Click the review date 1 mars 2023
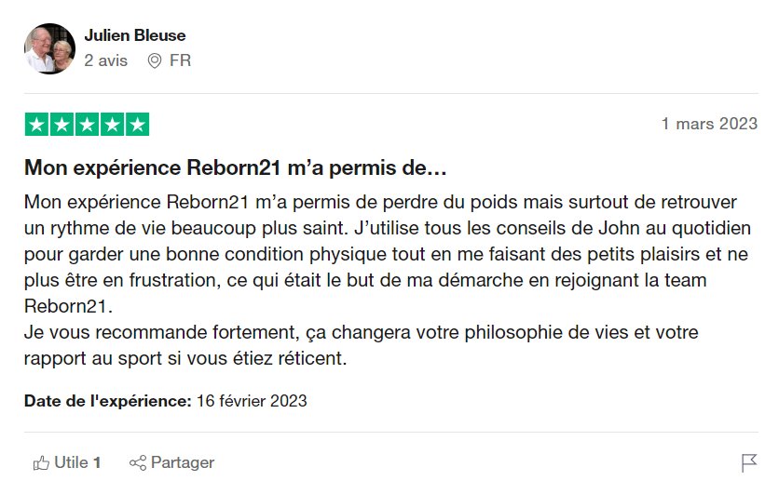The width and height of the screenshot is (779, 494). 709,124
